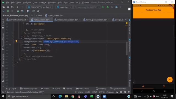Show hidden editor tabs with the chevron

(x=126, y=20)
